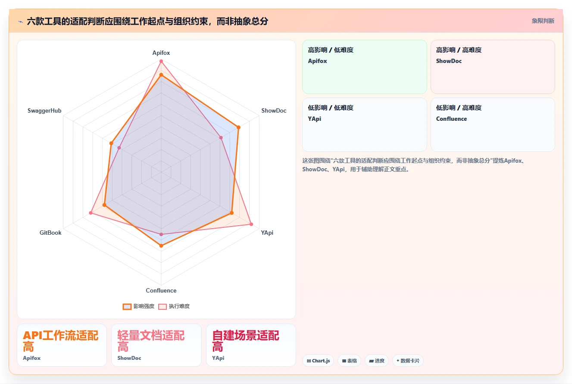Image resolution: width=572 pixels, height=384 pixels.
Task: Toggle the 执行难度 dataset in the chart legend
Action: (174, 306)
